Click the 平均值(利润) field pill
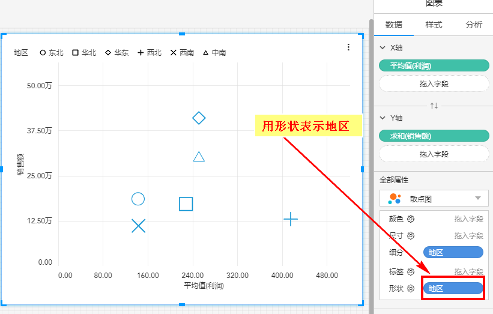This screenshot has height=314, width=493. 434,65
